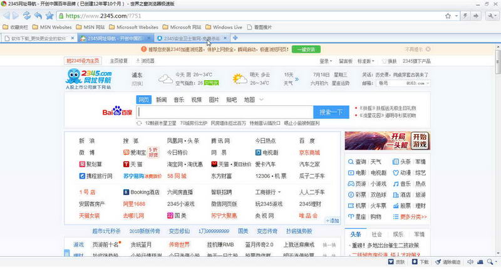Open the Windows Live bookmark folder

point(224,27)
